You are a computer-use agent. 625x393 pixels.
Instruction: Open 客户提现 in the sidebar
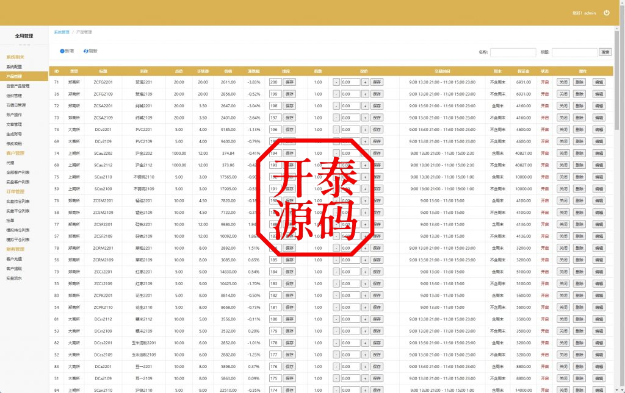point(15,269)
